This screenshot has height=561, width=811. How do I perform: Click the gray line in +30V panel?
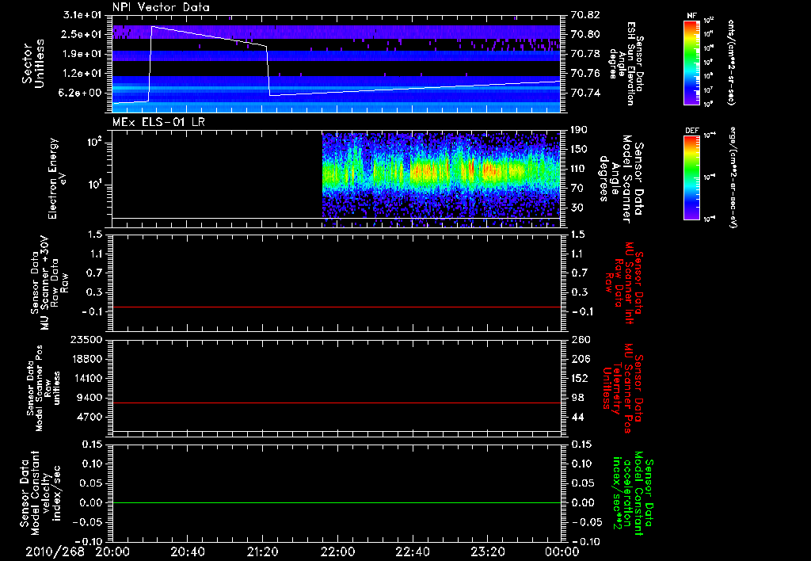(x=337, y=307)
